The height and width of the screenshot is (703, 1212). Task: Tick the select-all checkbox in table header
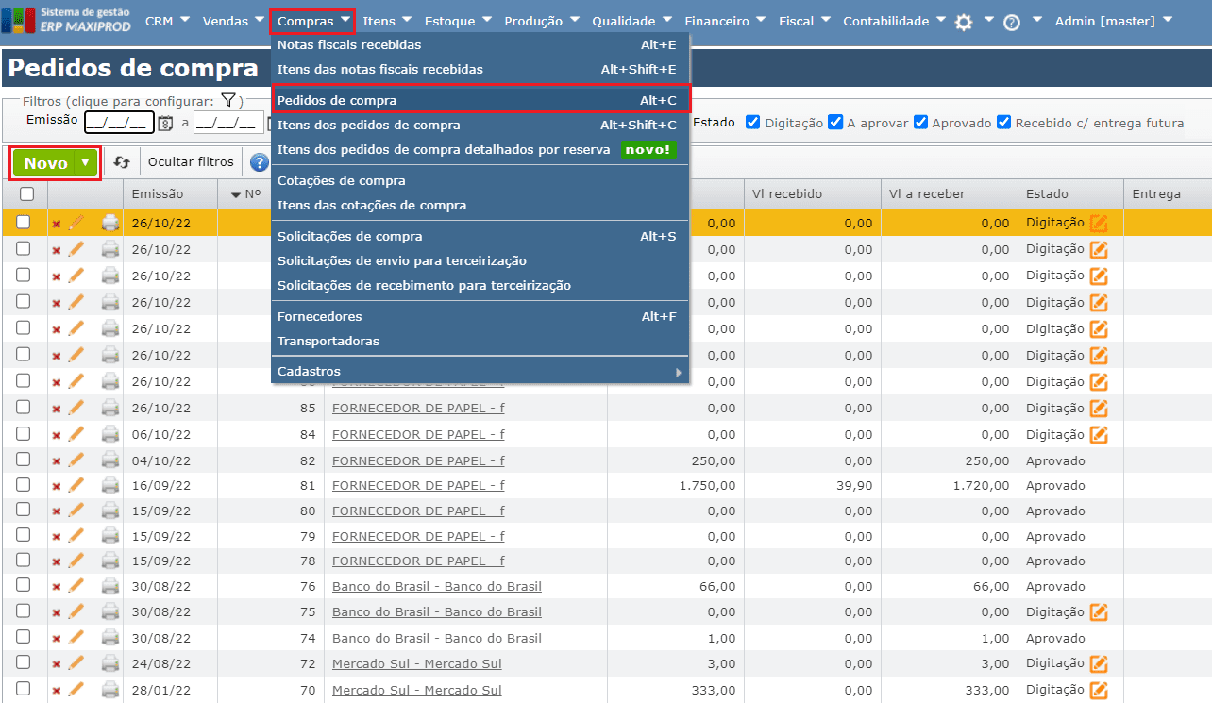(26, 193)
